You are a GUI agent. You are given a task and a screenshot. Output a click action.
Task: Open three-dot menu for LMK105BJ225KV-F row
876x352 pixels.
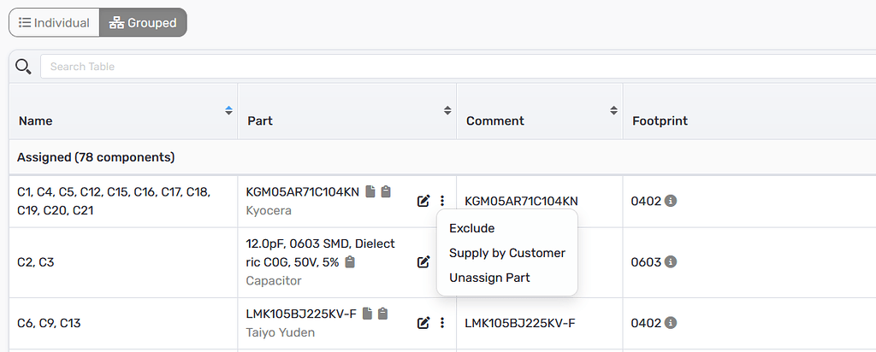[442, 323]
